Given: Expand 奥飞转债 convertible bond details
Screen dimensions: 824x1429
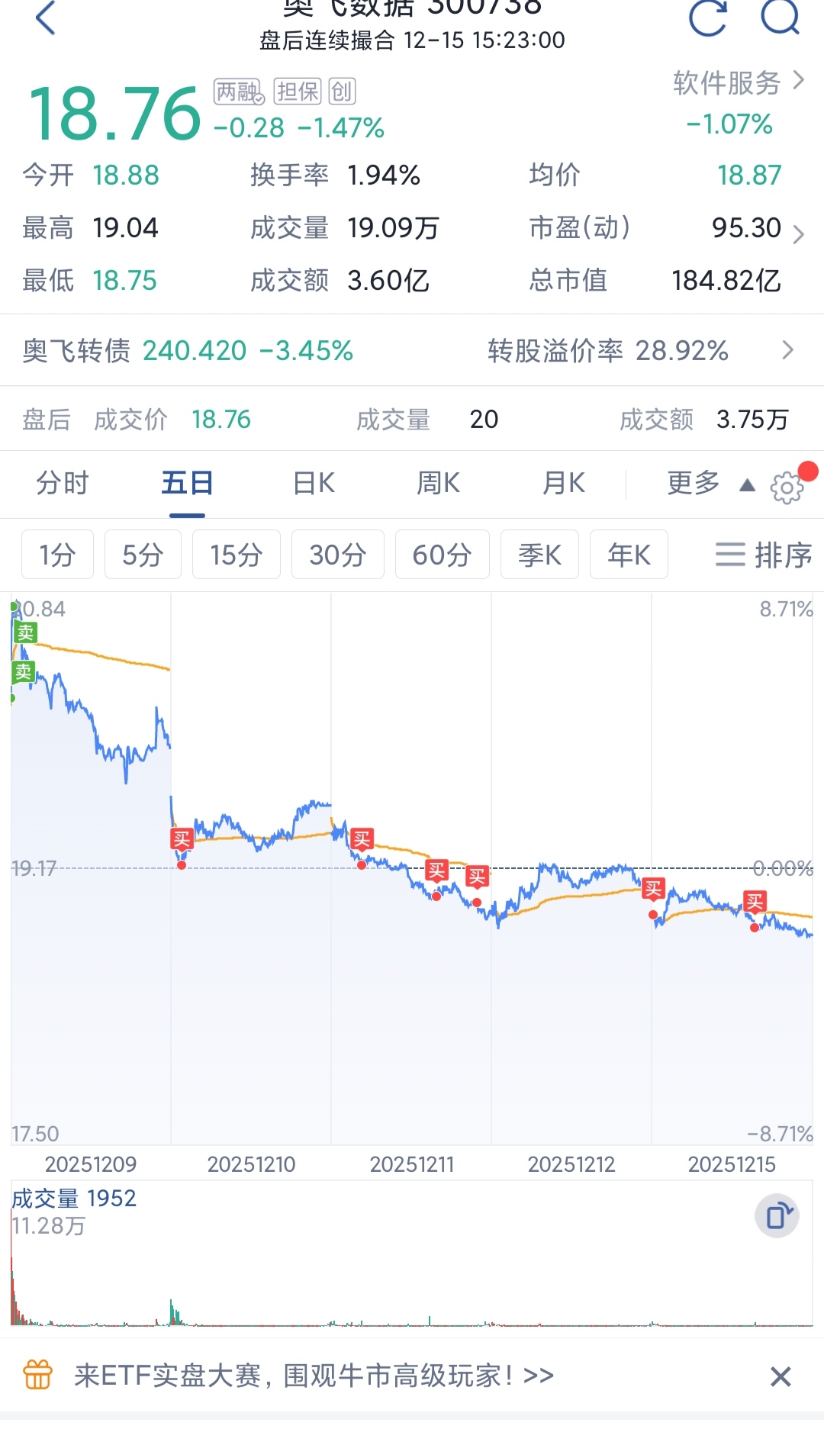Looking at the screenshot, I should point(788,350).
